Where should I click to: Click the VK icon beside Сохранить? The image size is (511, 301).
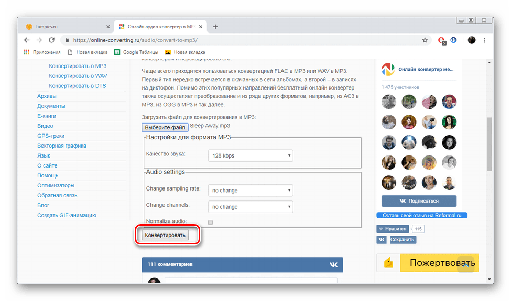coord(382,240)
